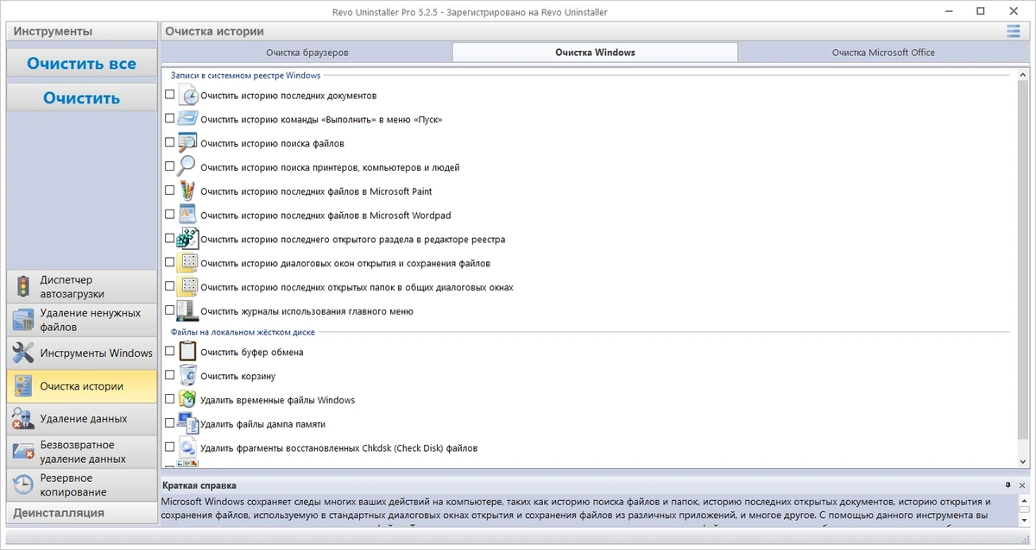Screen dimensions: 1036x550
Task: Open the Очистка Microsoft Office tab
Action: coord(883,53)
